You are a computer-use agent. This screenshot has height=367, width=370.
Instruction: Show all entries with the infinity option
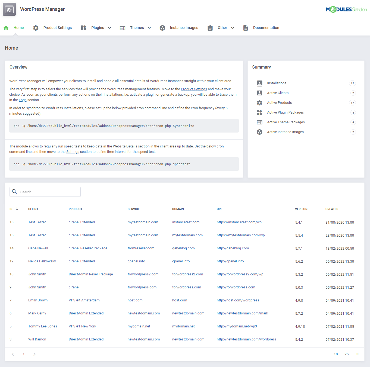(357, 354)
